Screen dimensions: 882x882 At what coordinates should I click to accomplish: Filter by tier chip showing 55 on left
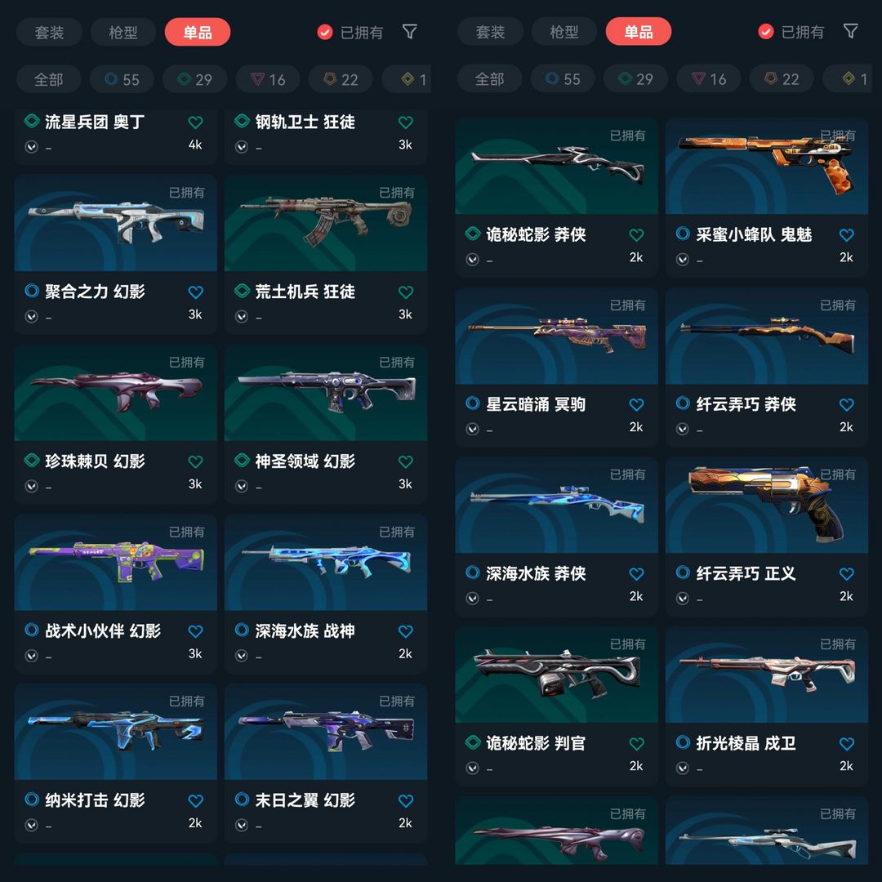pyautogui.click(x=122, y=79)
